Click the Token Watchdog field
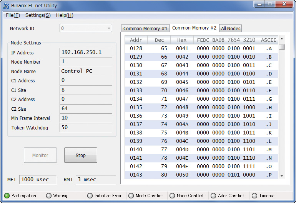296x203 pixels. [86, 128]
